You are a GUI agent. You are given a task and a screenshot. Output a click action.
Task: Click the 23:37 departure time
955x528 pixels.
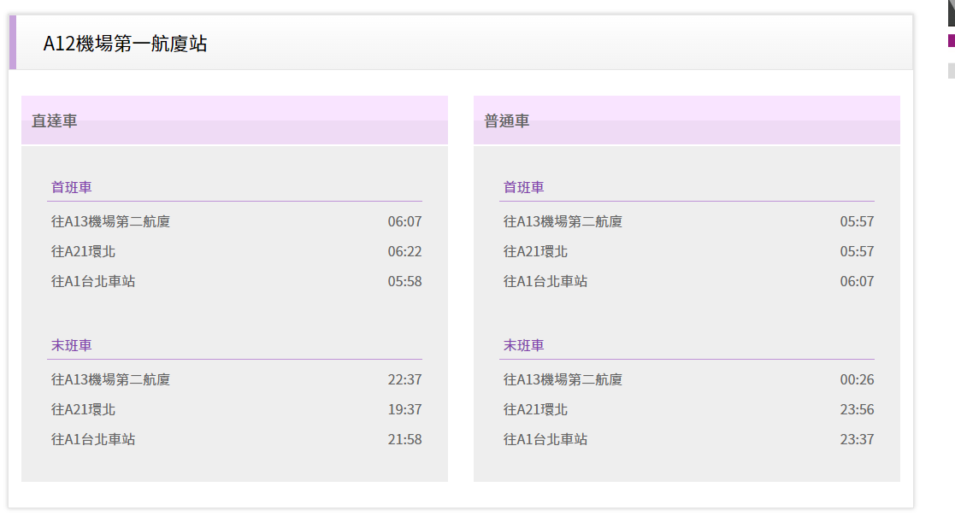(x=857, y=439)
